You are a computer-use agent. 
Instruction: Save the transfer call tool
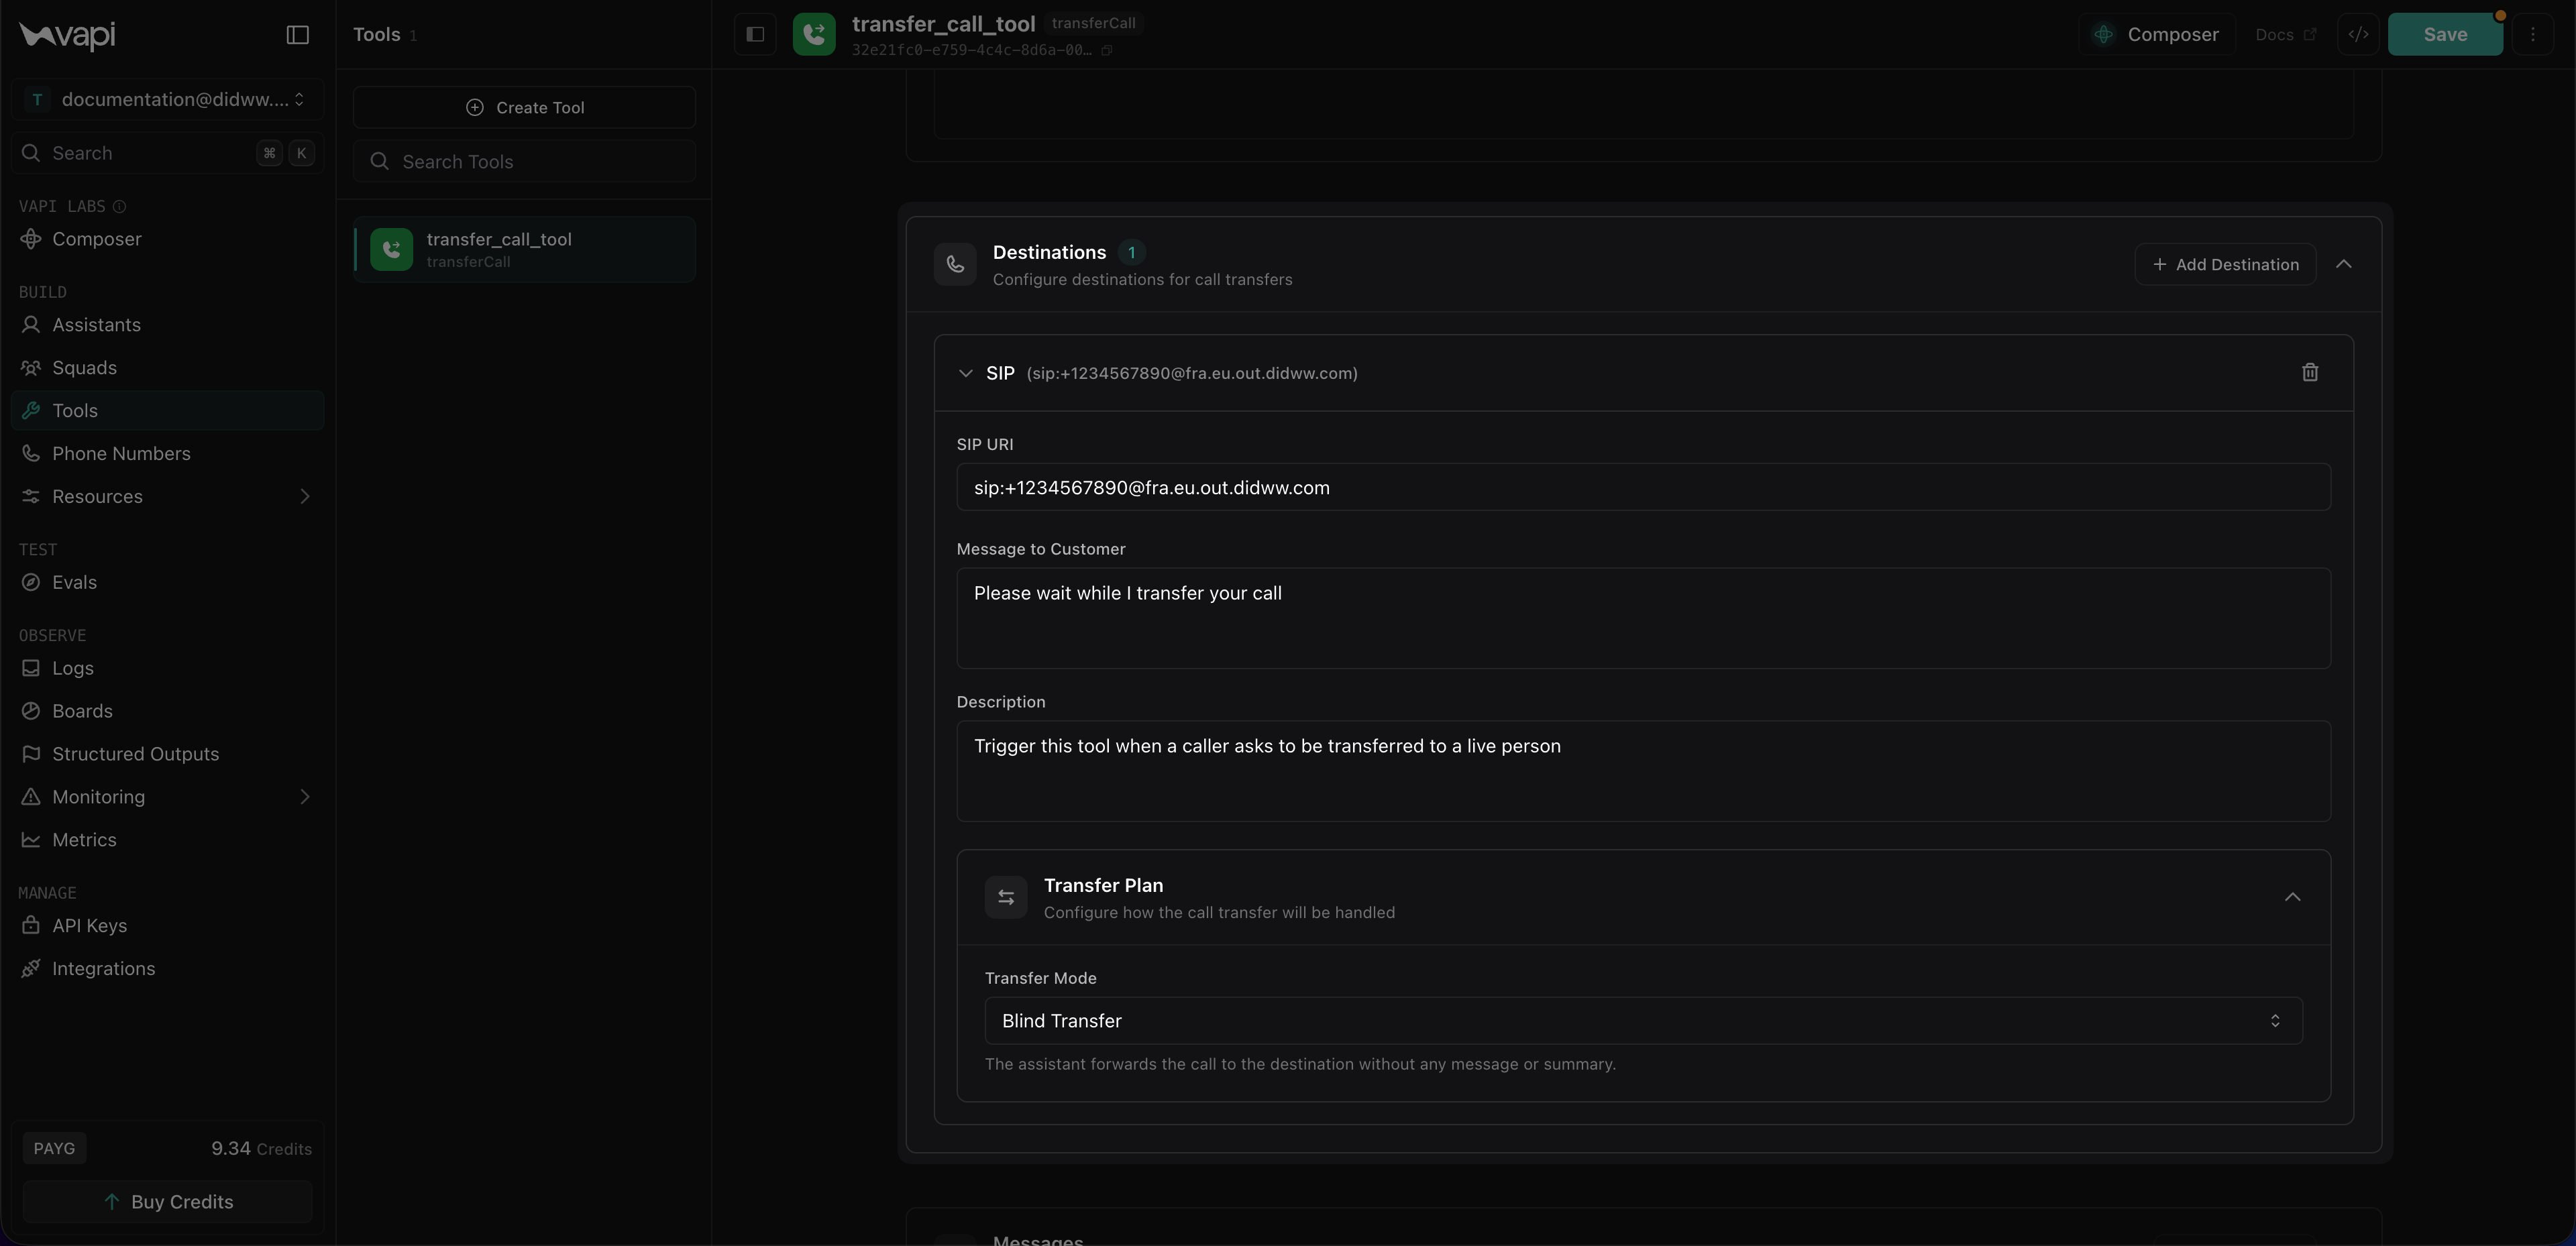[x=2444, y=34]
